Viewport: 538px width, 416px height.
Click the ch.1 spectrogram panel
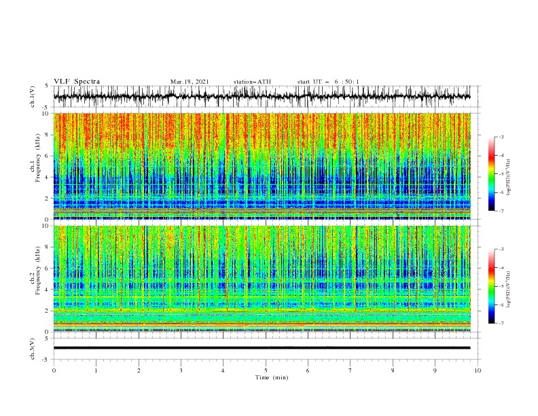pos(262,166)
